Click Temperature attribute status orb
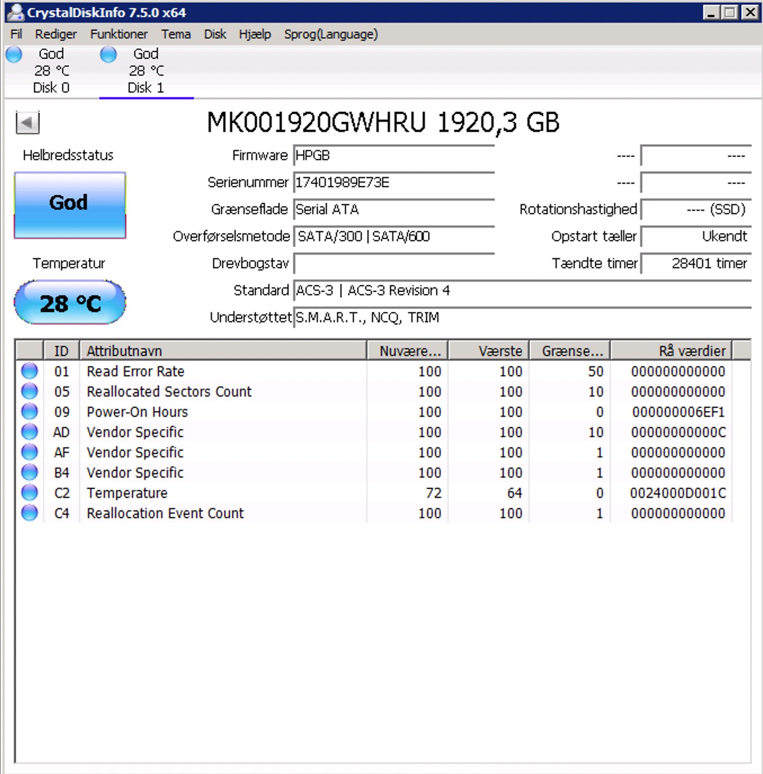This screenshot has width=763, height=774. point(29,493)
